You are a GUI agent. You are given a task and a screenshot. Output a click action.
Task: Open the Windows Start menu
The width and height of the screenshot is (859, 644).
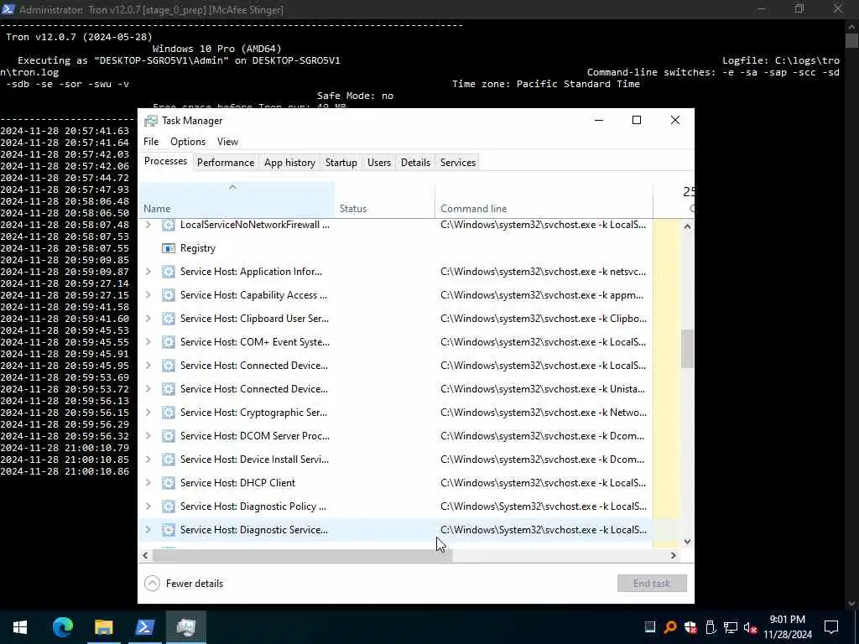[20, 627]
